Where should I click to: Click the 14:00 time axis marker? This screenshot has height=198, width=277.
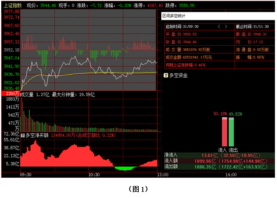click(x=231, y=175)
